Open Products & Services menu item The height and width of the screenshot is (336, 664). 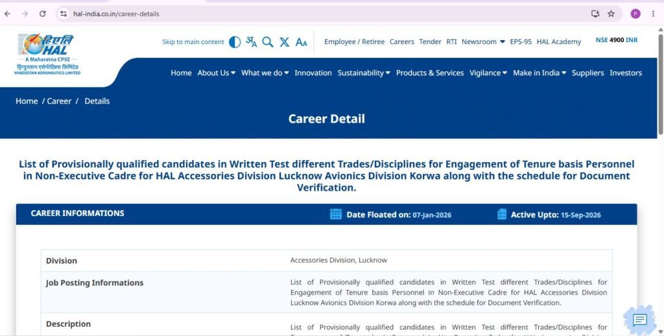tap(430, 73)
